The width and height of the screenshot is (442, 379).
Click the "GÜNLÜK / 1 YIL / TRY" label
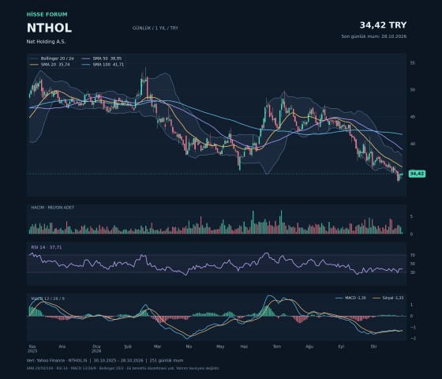click(155, 28)
